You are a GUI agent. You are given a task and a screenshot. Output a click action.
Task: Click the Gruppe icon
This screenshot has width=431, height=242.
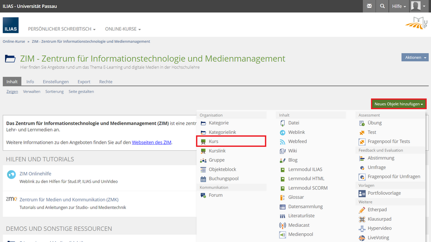pyautogui.click(x=203, y=160)
